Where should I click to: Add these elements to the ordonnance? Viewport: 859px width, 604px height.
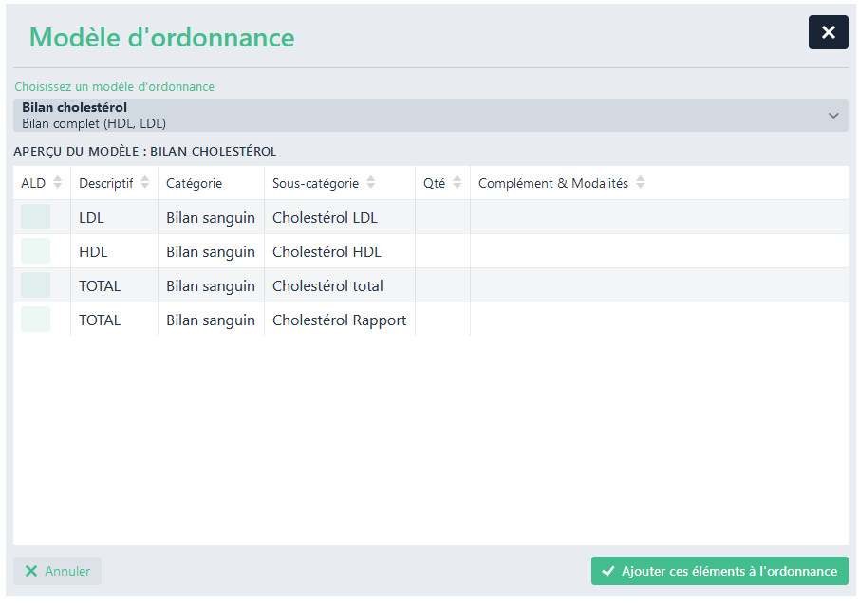point(719,571)
